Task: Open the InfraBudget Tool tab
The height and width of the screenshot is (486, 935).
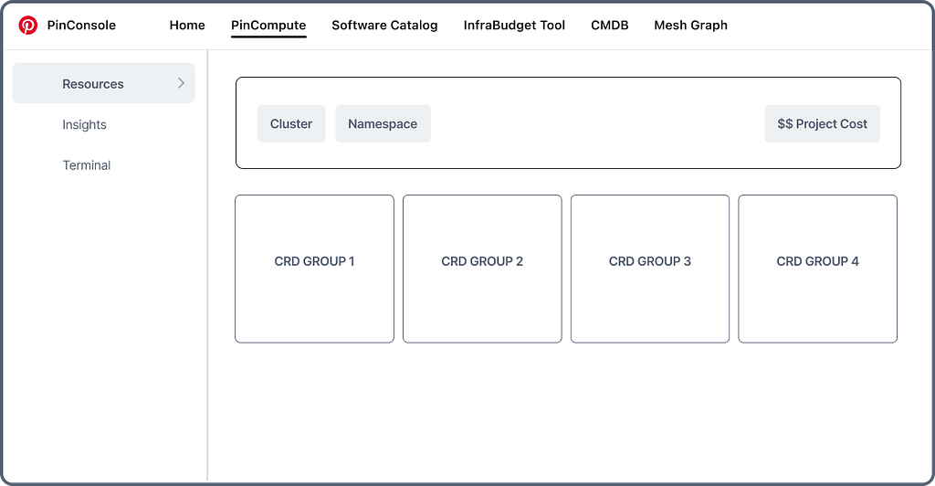Action: [x=514, y=25]
